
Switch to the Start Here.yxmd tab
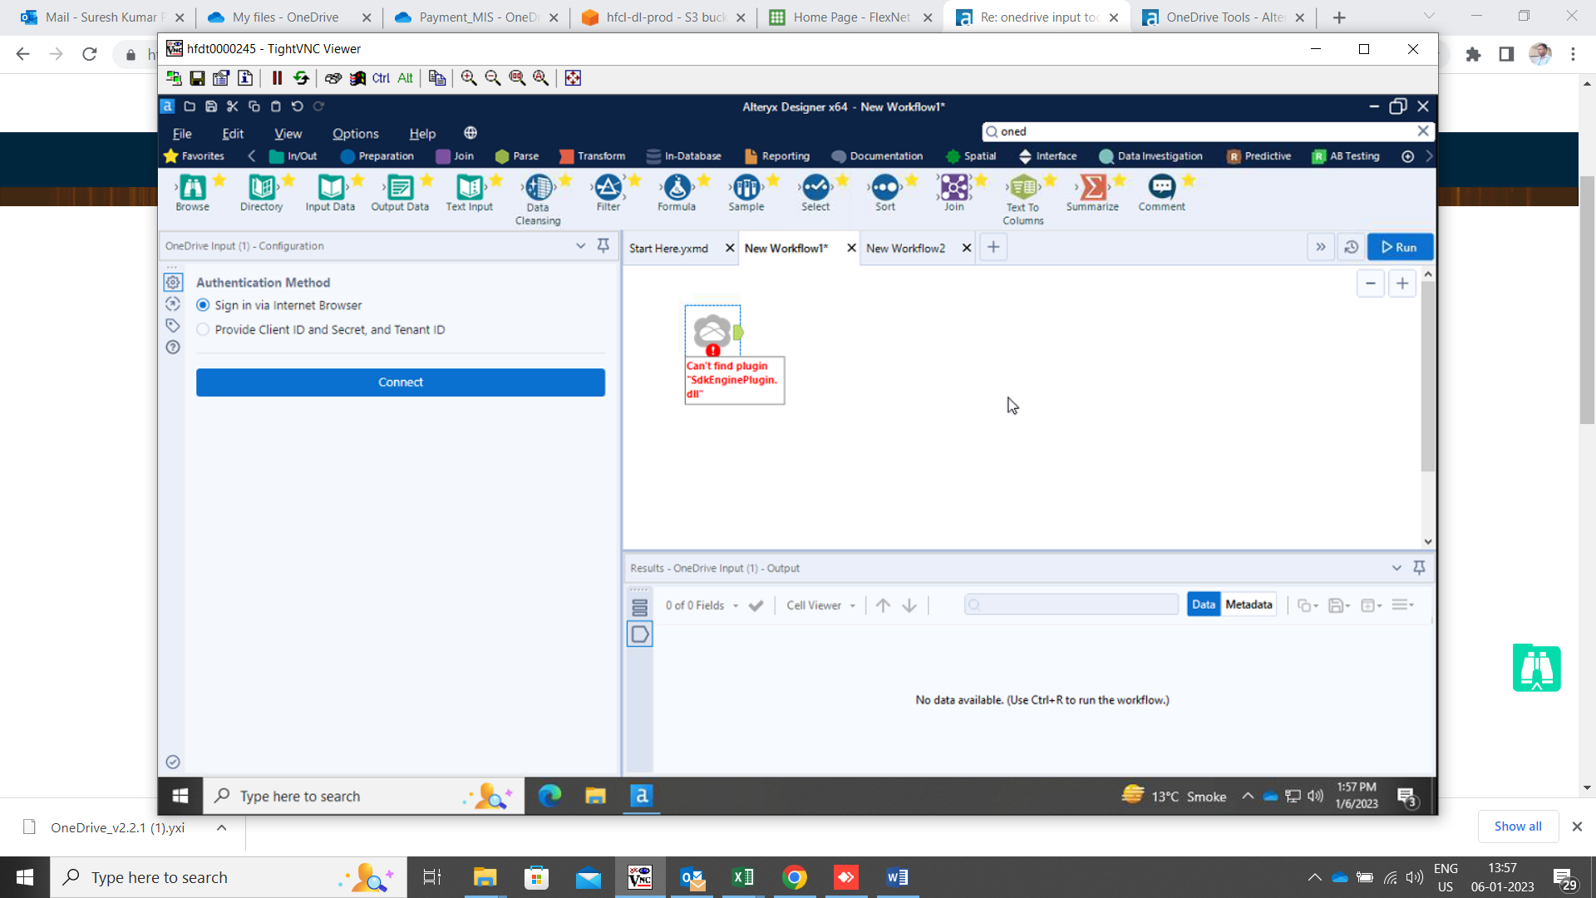pos(668,247)
